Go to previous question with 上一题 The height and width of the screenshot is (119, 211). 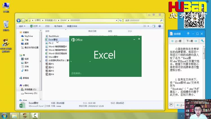click(177, 41)
